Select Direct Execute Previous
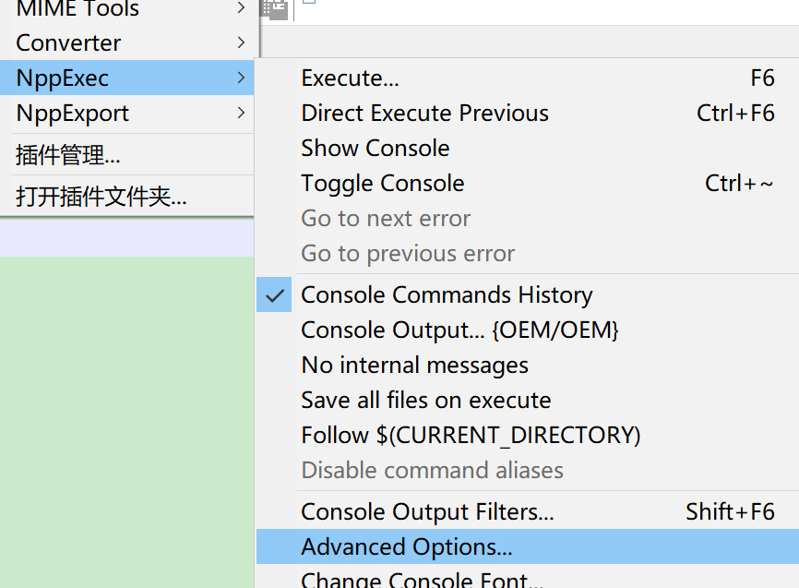This screenshot has width=799, height=588. pyautogui.click(x=424, y=113)
